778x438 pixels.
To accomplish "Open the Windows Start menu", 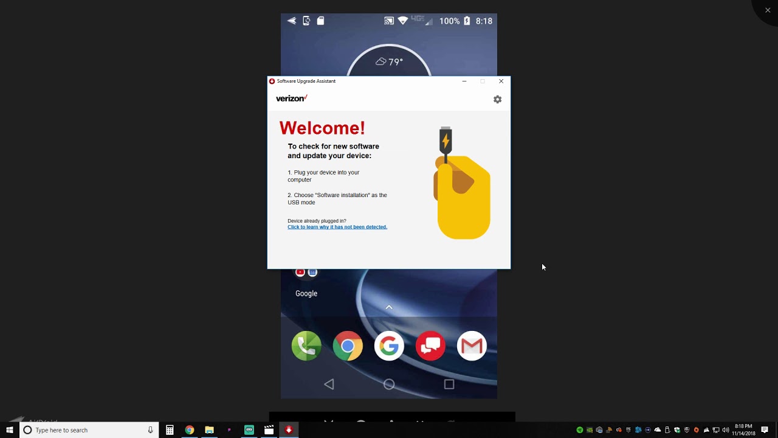I will (x=10, y=430).
